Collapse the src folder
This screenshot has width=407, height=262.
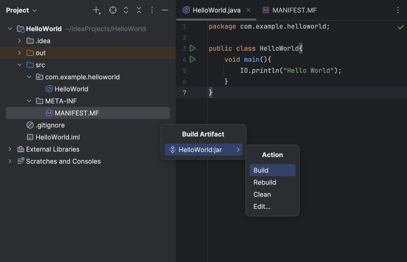(x=20, y=65)
